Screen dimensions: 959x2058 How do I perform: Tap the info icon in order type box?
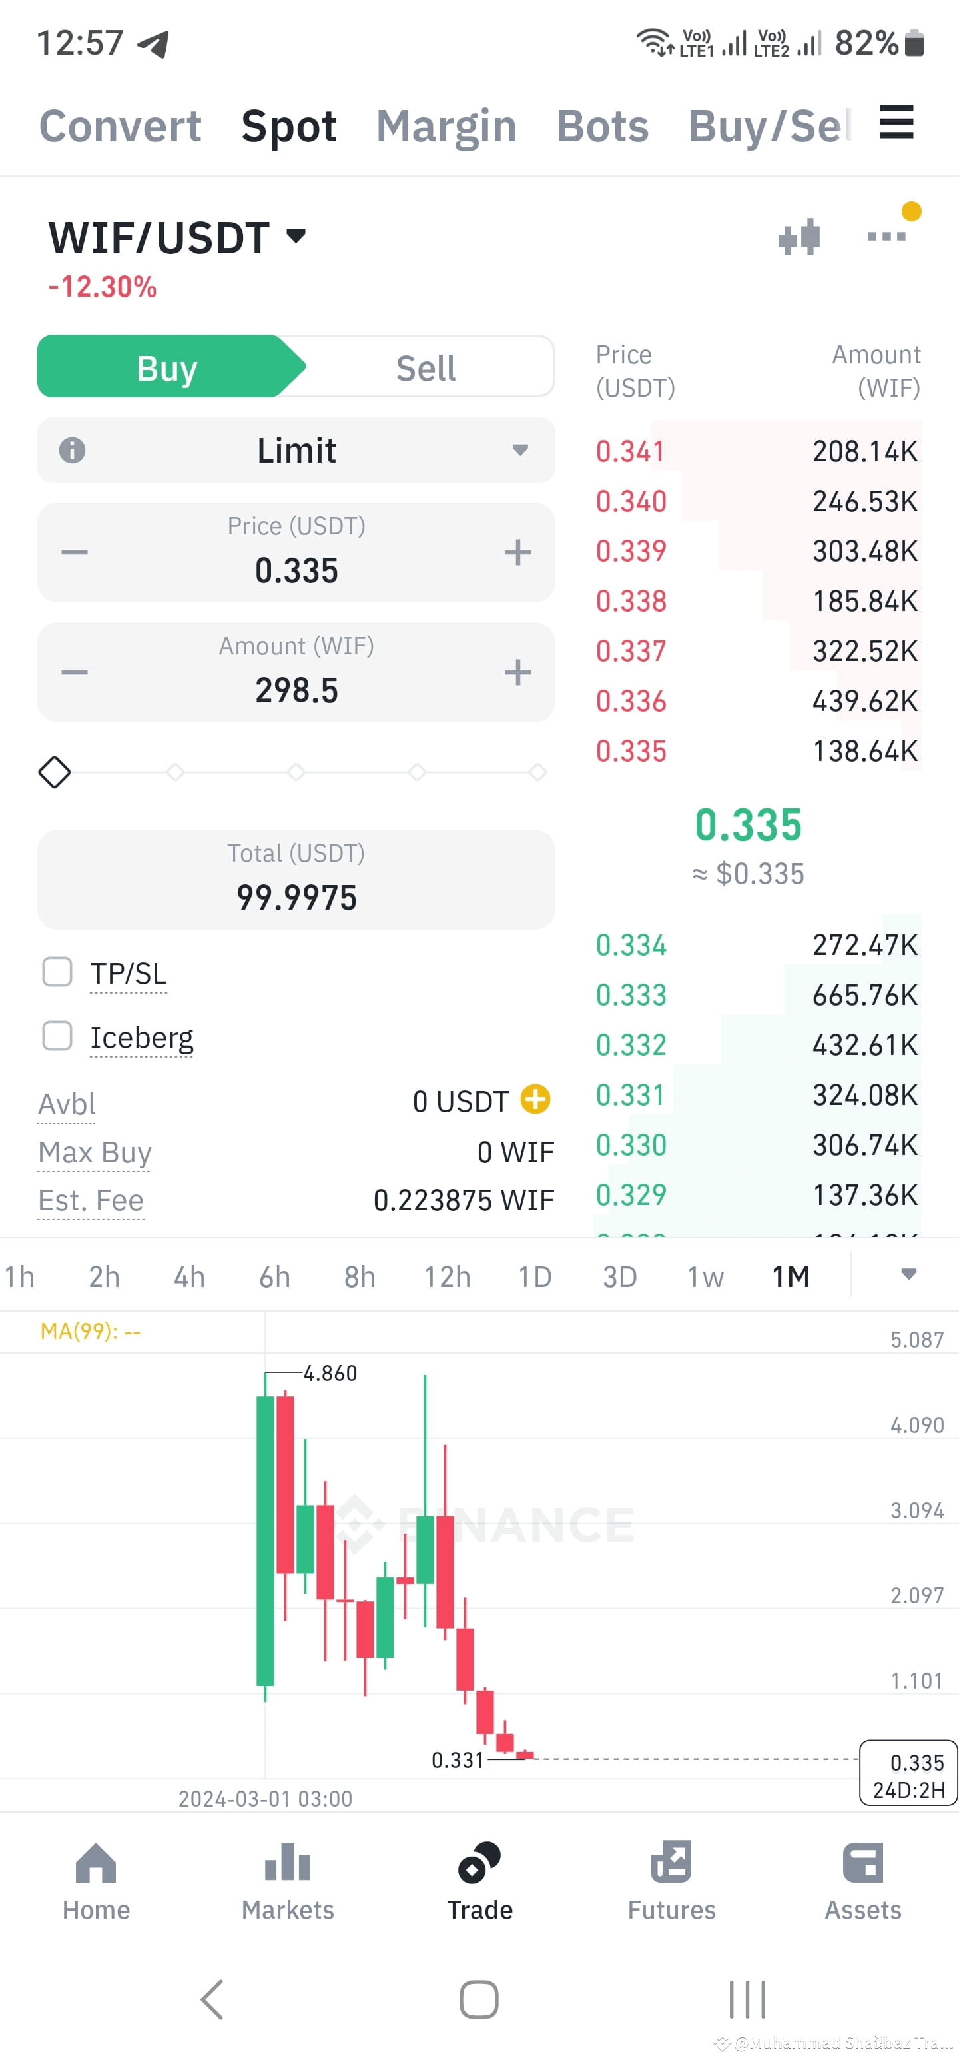click(x=73, y=450)
